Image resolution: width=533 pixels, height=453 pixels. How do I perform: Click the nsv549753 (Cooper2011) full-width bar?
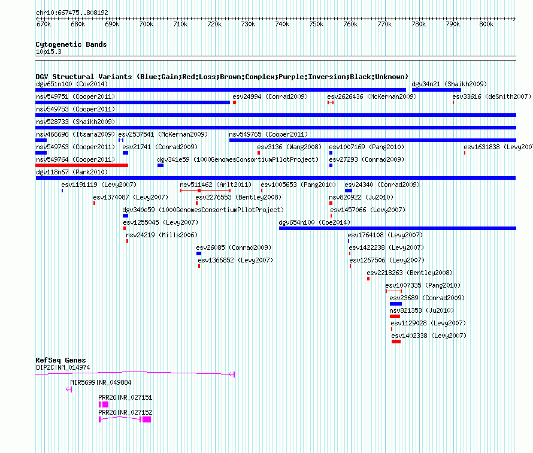pyautogui.click(x=275, y=115)
